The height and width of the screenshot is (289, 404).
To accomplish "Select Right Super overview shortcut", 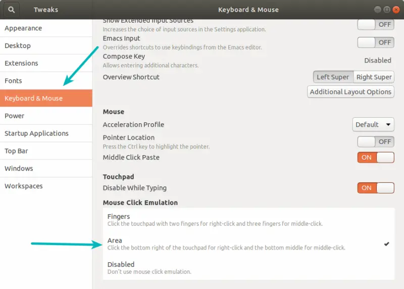I will point(374,77).
